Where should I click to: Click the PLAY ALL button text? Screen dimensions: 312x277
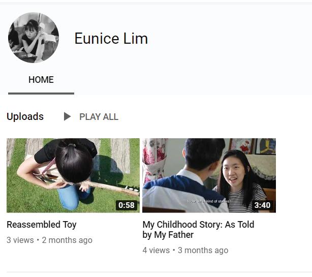pyautogui.click(x=99, y=116)
